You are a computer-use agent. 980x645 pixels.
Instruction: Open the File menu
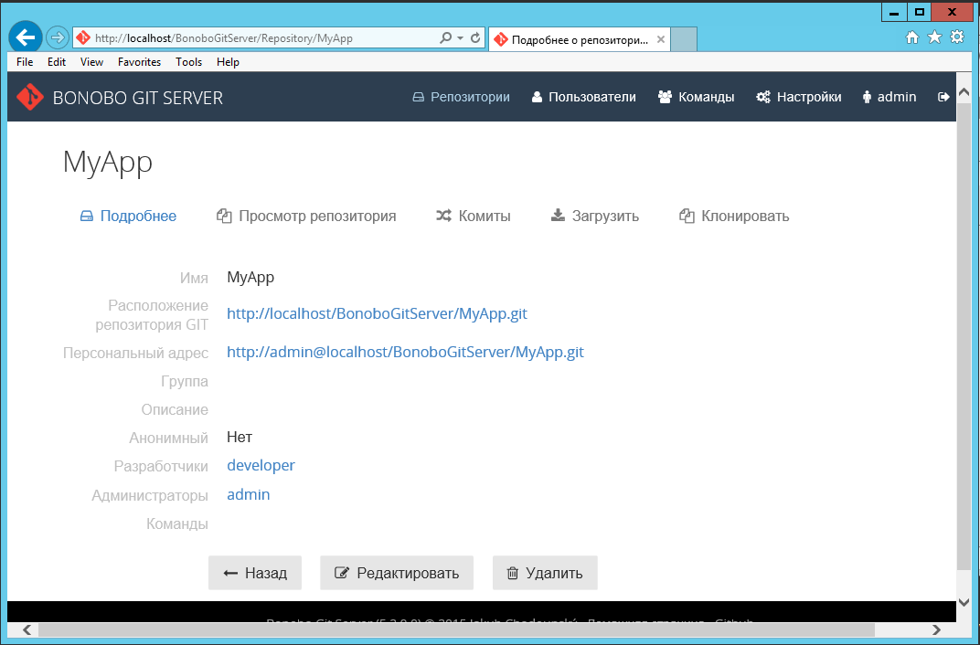[x=25, y=62]
